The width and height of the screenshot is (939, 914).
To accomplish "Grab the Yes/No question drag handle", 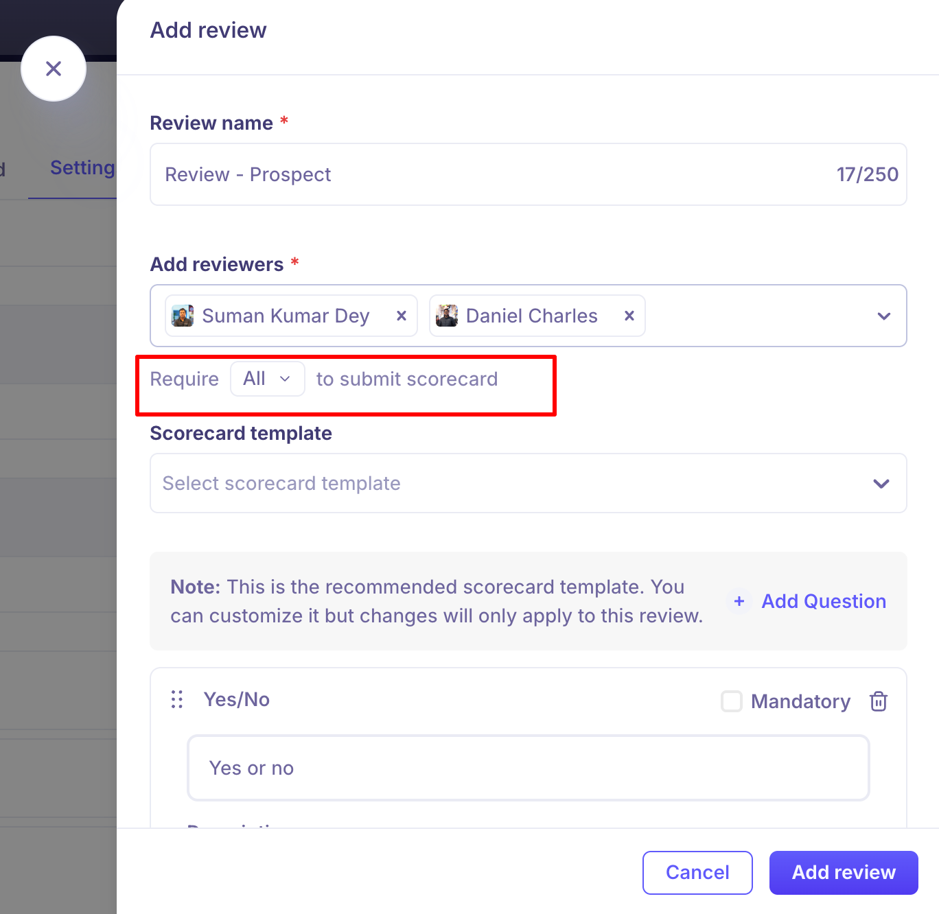I will pyautogui.click(x=177, y=699).
